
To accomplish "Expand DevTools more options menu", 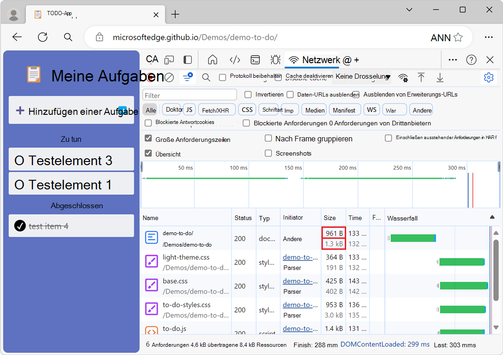I will (x=453, y=59).
